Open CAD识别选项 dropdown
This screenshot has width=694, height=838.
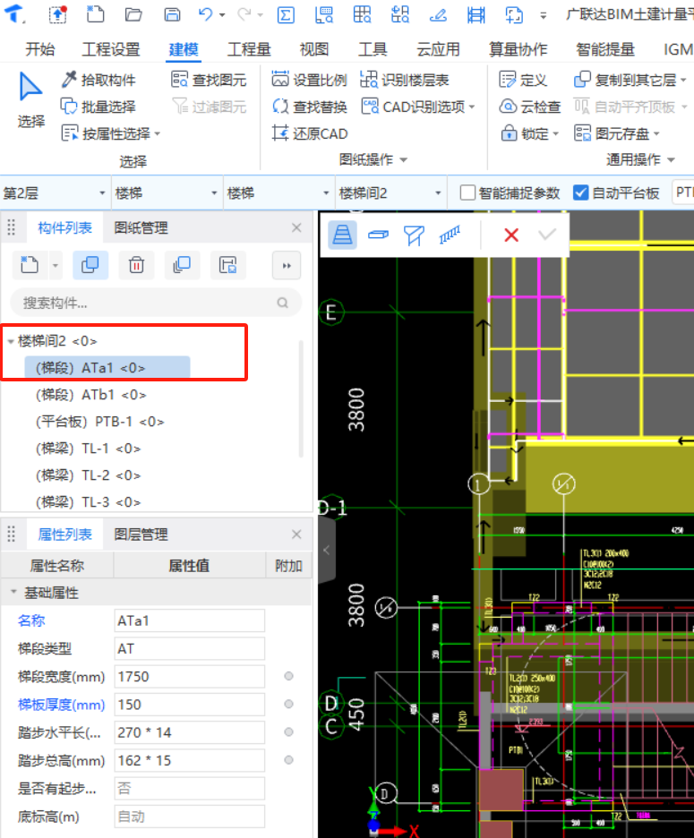[x=472, y=107]
